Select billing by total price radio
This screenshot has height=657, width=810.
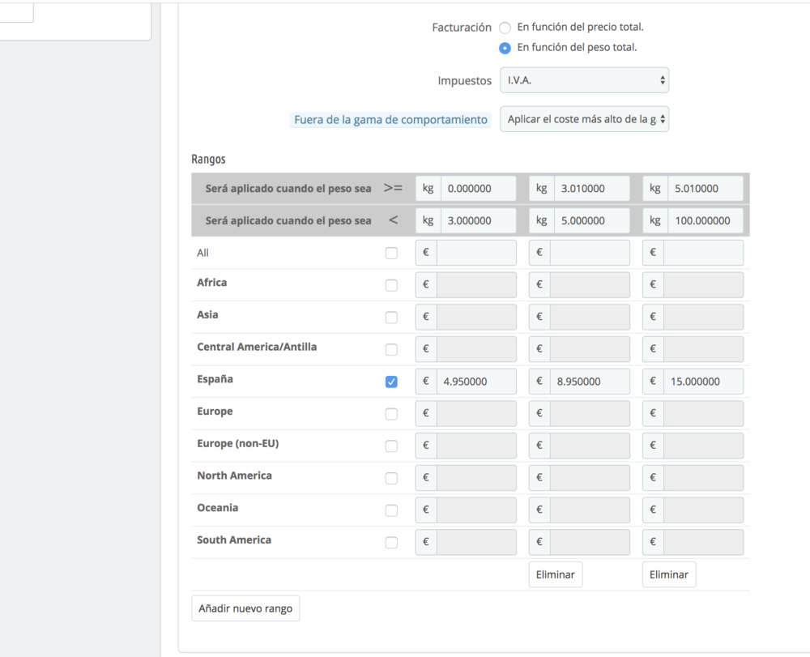click(x=505, y=28)
